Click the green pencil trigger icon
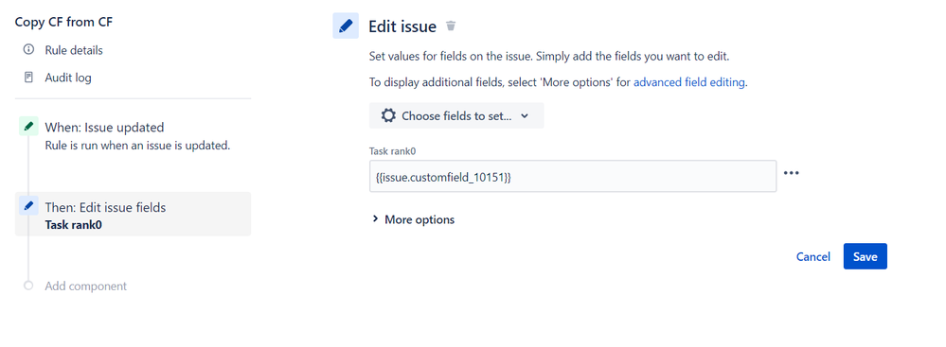 point(28,127)
